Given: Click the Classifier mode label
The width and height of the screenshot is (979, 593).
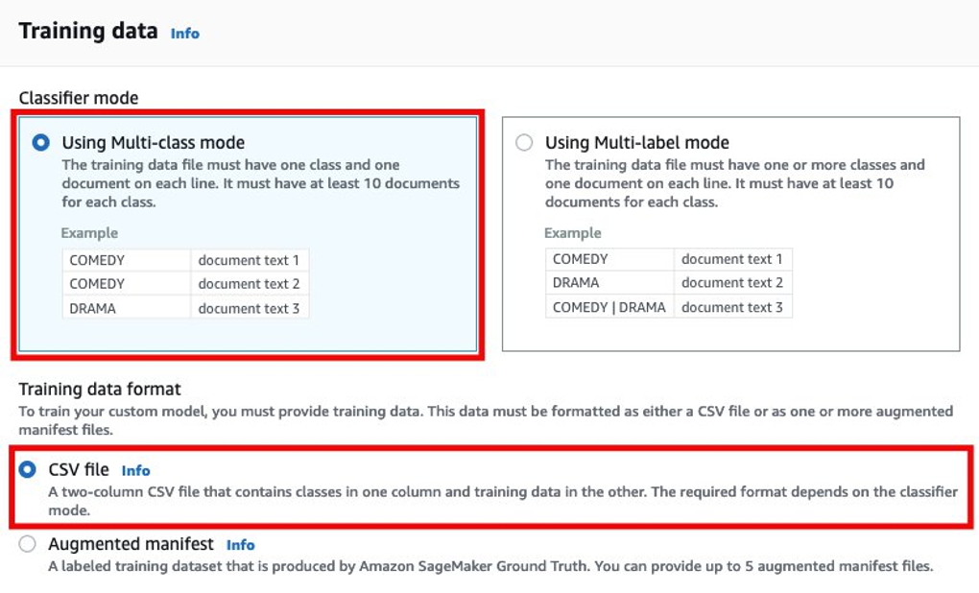Looking at the screenshot, I should click(79, 98).
